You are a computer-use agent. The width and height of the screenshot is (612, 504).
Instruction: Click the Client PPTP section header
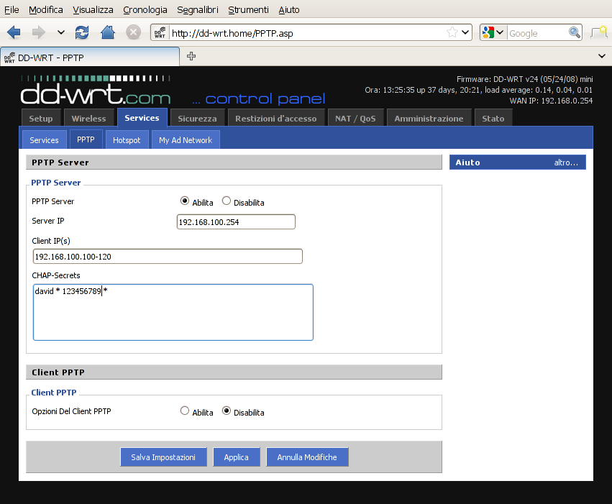pos(234,372)
